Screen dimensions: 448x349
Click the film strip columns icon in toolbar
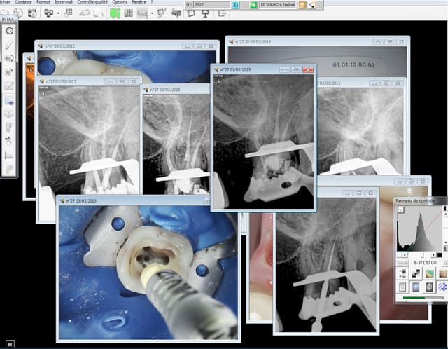129,13
